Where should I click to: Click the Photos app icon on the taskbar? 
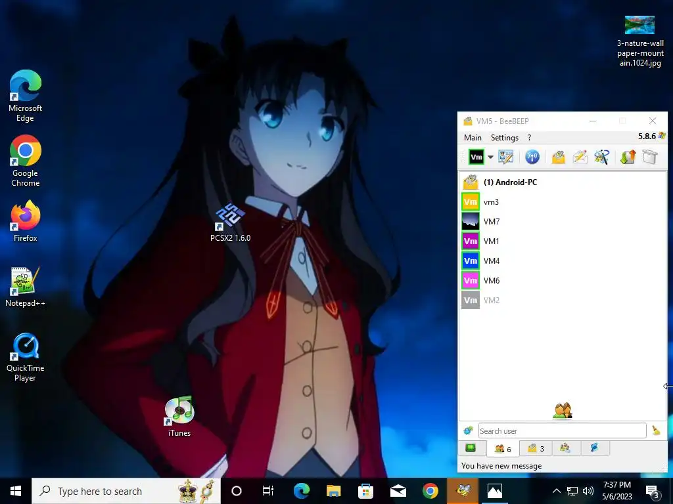[495, 491]
